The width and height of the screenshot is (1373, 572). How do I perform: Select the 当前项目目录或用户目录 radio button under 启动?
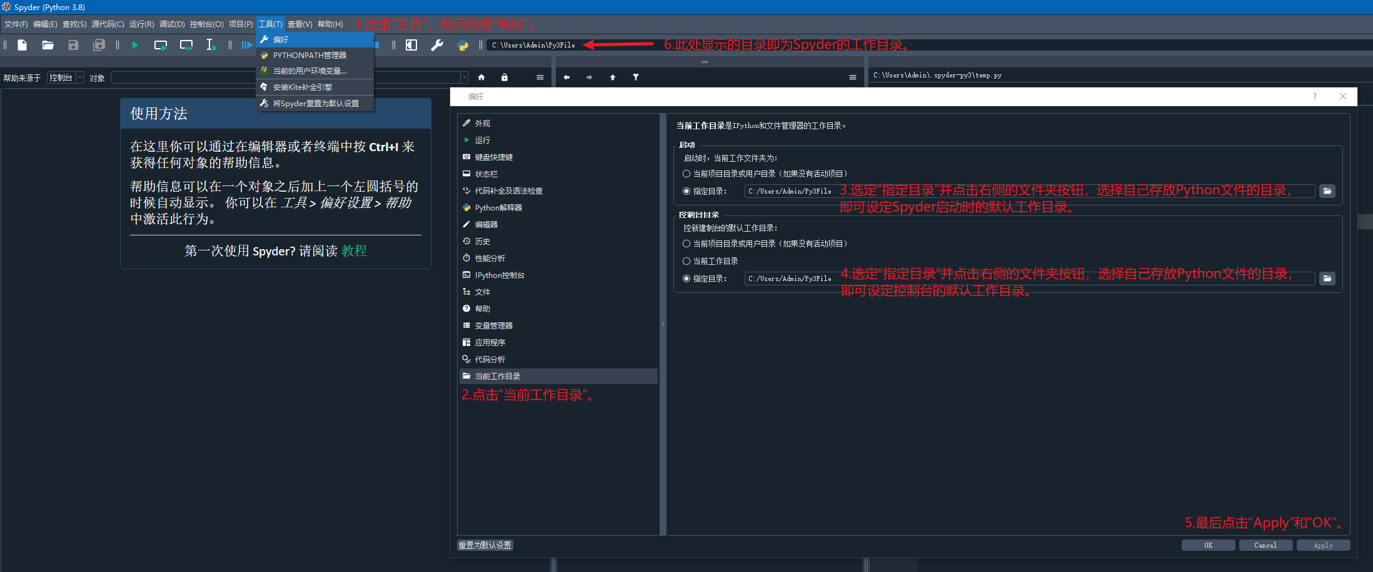[686, 174]
